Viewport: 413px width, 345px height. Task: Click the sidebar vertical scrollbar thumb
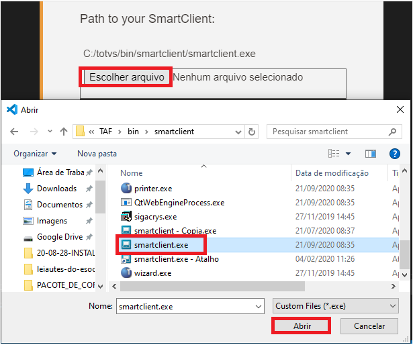[100, 197]
